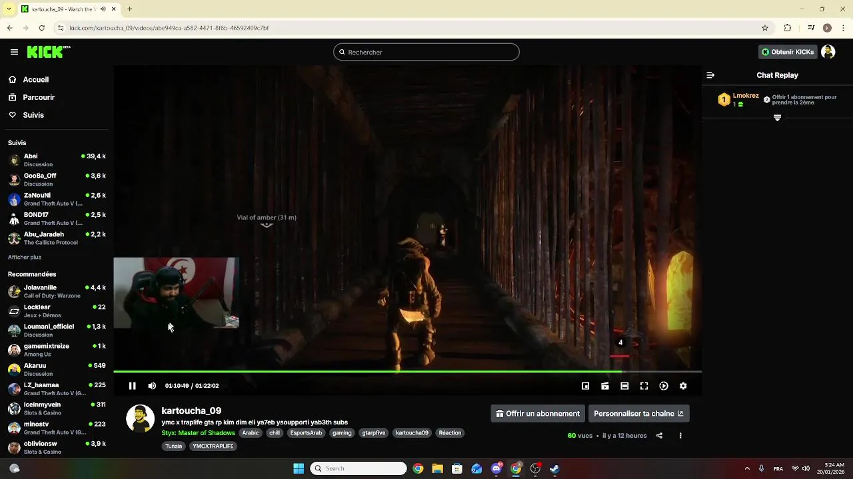Open Parcourir in the sidebar

[x=38, y=97]
